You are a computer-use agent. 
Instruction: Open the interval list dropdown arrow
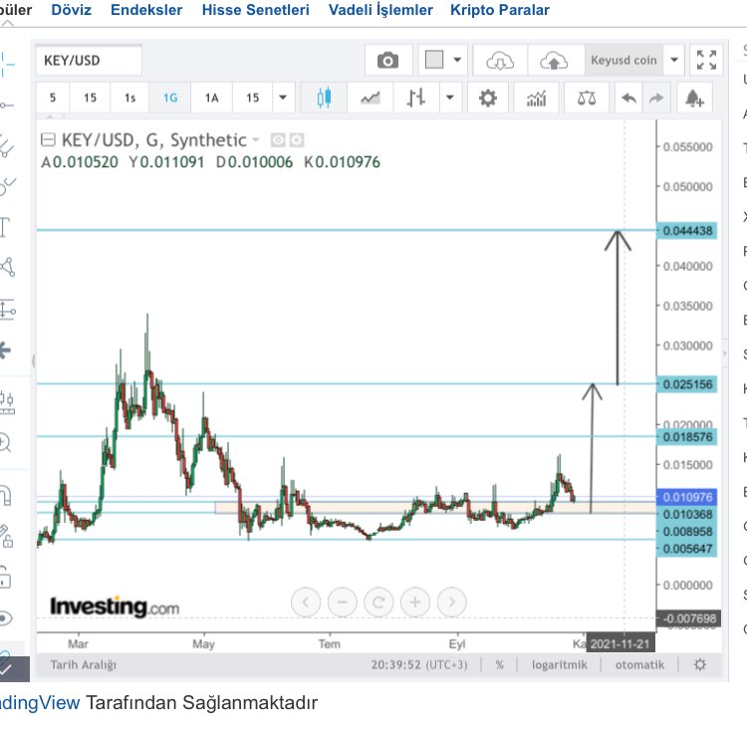coord(283,98)
